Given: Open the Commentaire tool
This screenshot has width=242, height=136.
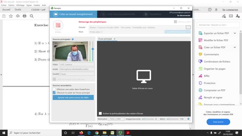Looking at the screenshot, I should (x=211, y=54).
